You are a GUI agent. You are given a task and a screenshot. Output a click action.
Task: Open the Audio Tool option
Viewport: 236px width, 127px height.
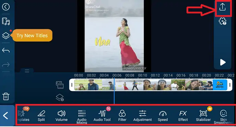pos(102,116)
